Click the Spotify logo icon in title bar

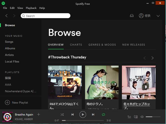pos(3,3)
